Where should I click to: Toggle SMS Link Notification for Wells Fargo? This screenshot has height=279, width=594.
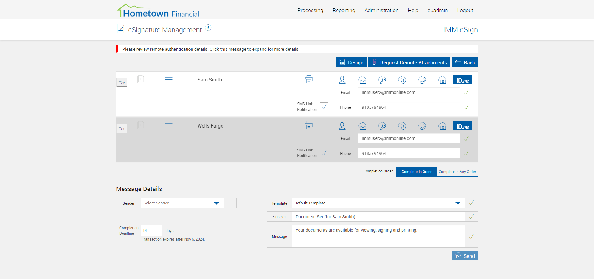(324, 153)
